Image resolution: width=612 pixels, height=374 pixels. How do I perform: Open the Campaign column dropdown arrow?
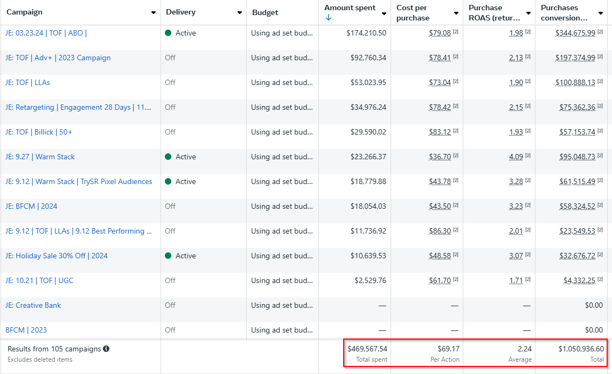[x=154, y=12]
